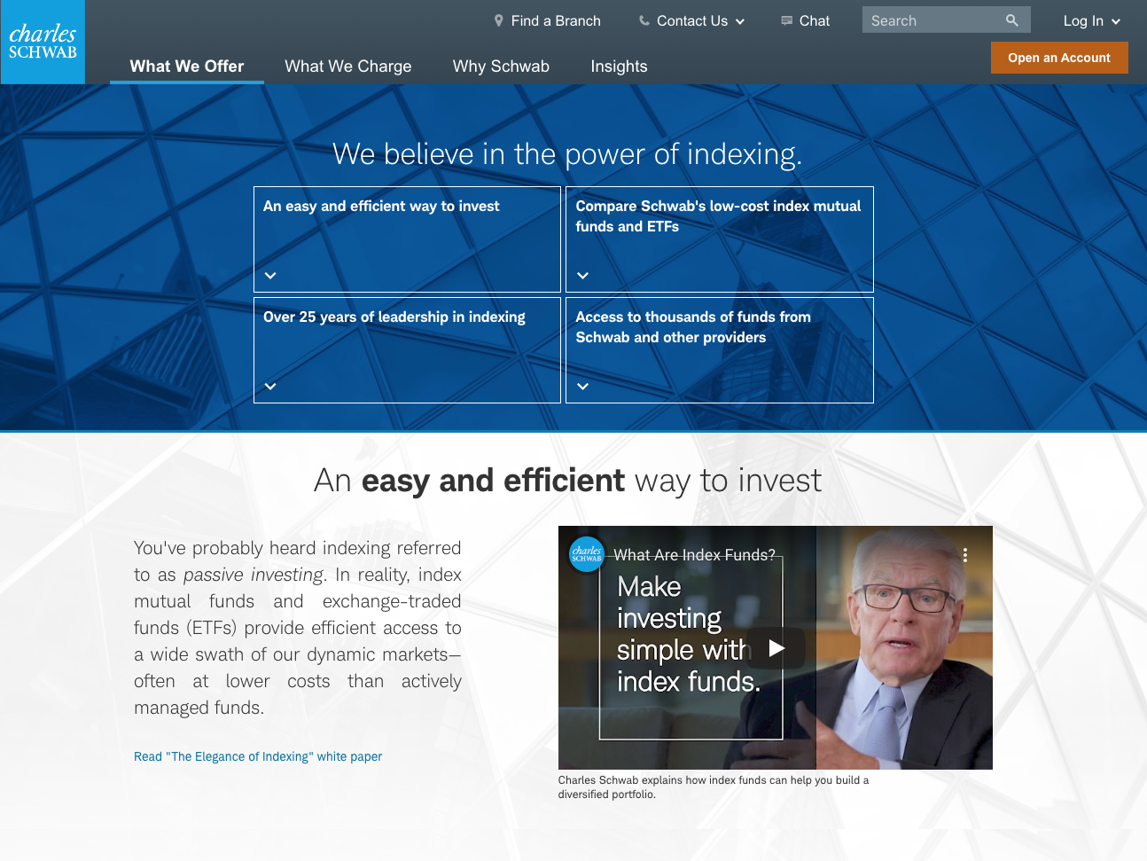The height and width of the screenshot is (861, 1147).
Task: Expand 'An easy and efficient way to invest' chevron
Action: [x=270, y=276]
